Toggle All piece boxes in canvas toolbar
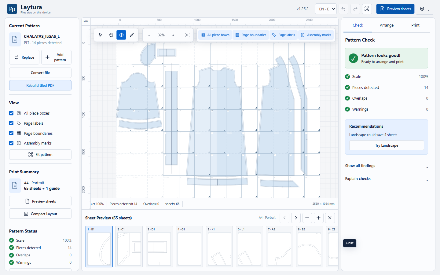The width and height of the screenshot is (440, 275). click(215, 35)
